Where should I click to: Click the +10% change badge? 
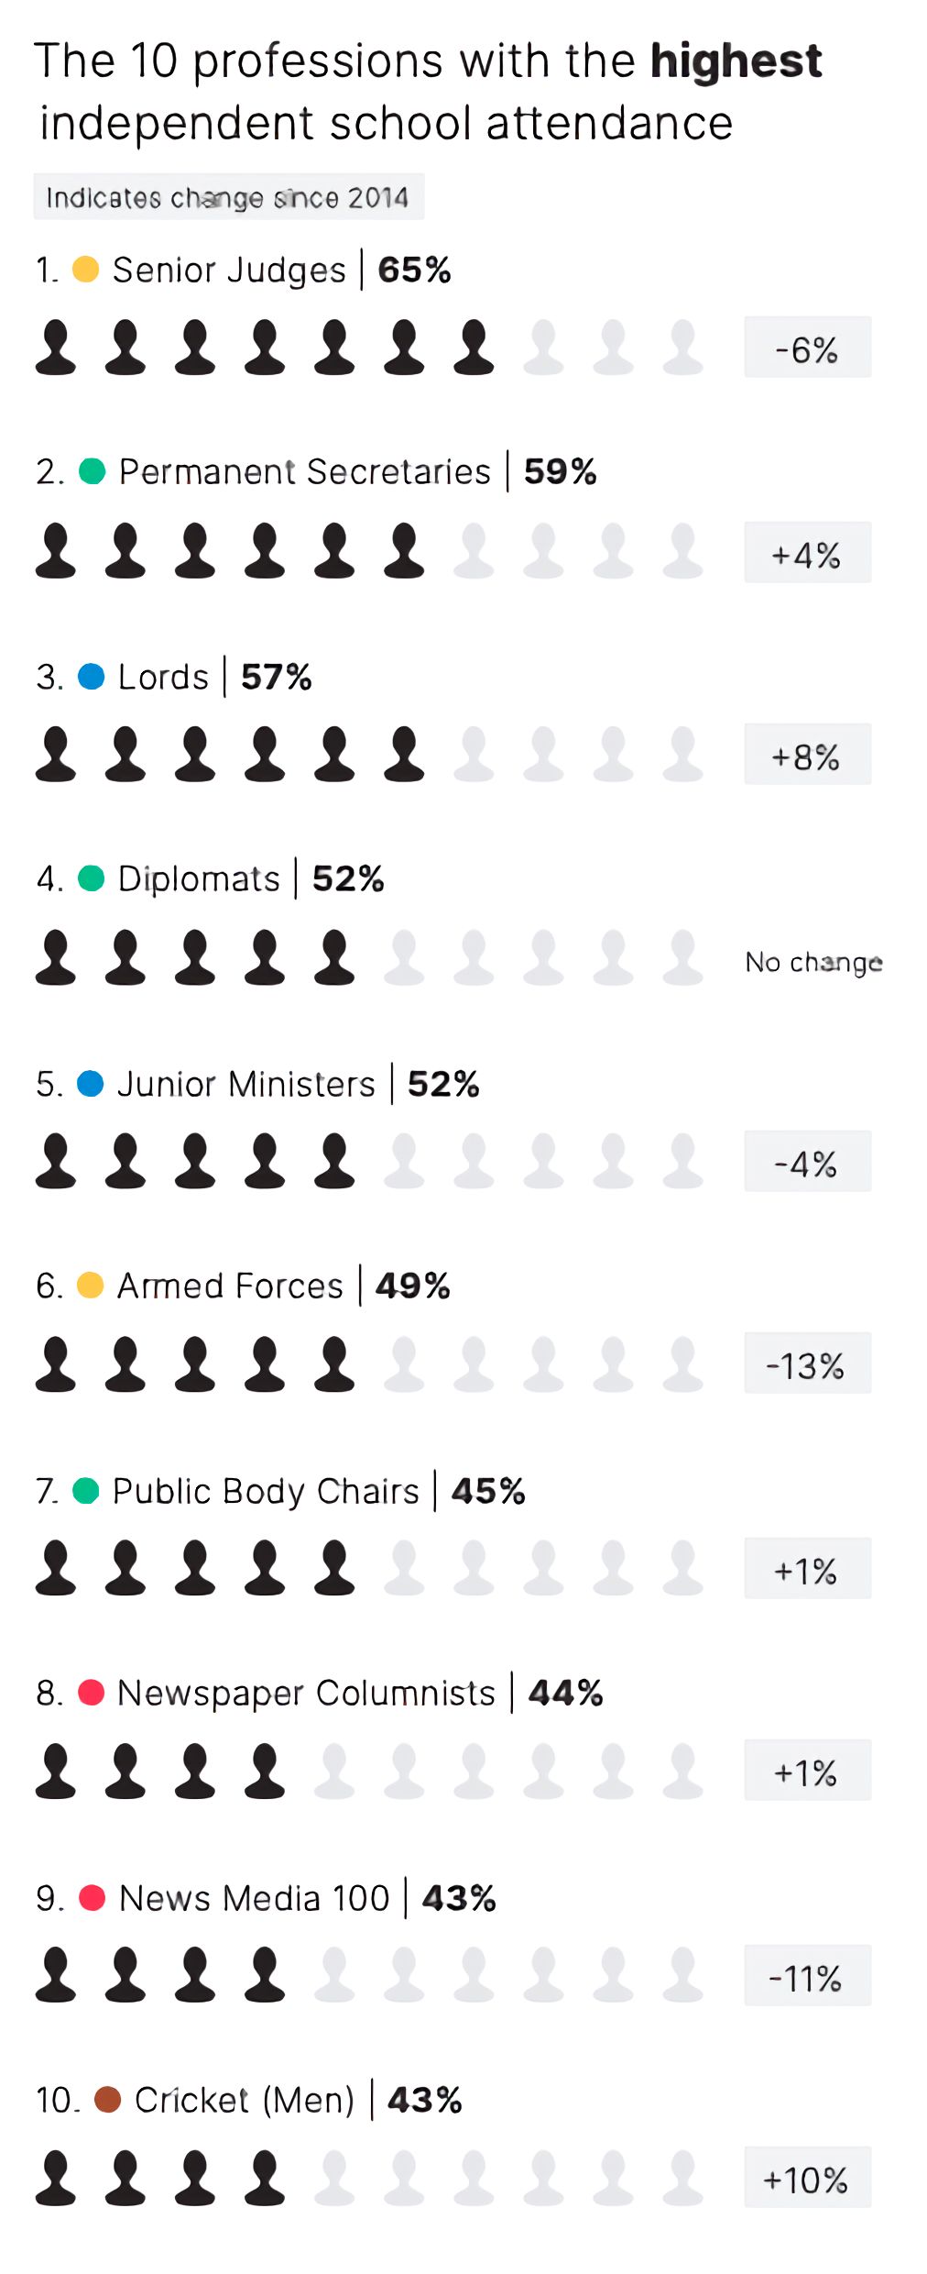click(807, 2178)
